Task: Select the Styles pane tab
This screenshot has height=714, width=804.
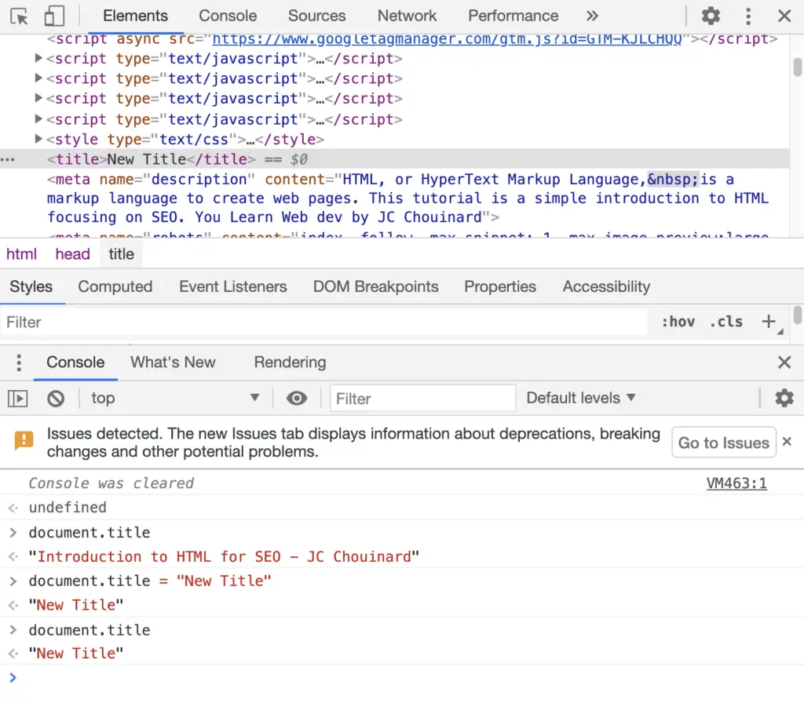Action: coord(31,286)
